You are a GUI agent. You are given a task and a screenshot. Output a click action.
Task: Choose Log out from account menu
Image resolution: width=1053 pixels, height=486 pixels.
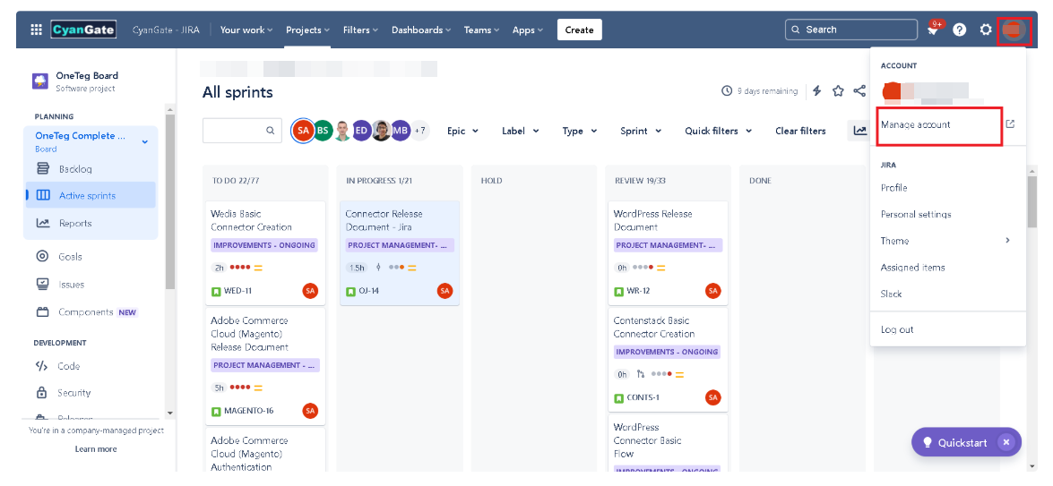click(x=897, y=329)
